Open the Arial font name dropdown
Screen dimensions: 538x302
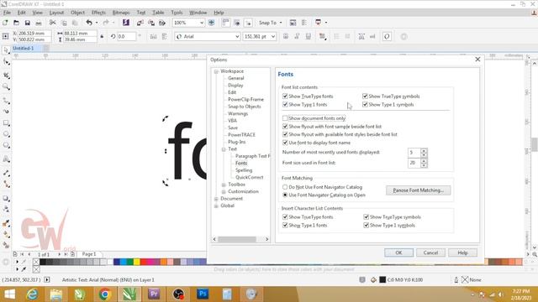237,36
